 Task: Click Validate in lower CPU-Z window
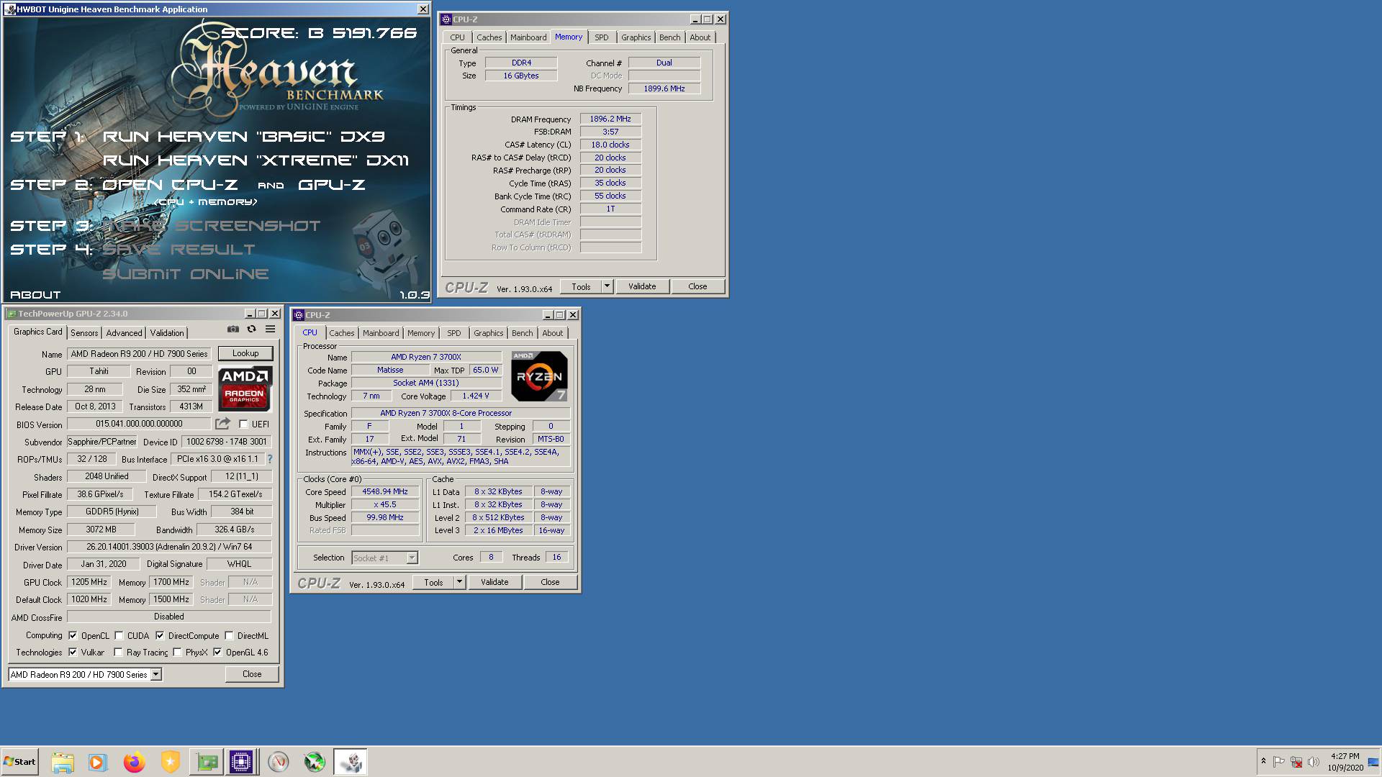(494, 582)
